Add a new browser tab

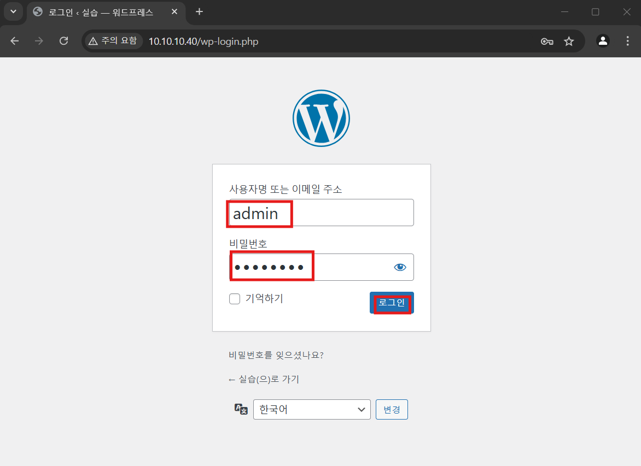(199, 12)
